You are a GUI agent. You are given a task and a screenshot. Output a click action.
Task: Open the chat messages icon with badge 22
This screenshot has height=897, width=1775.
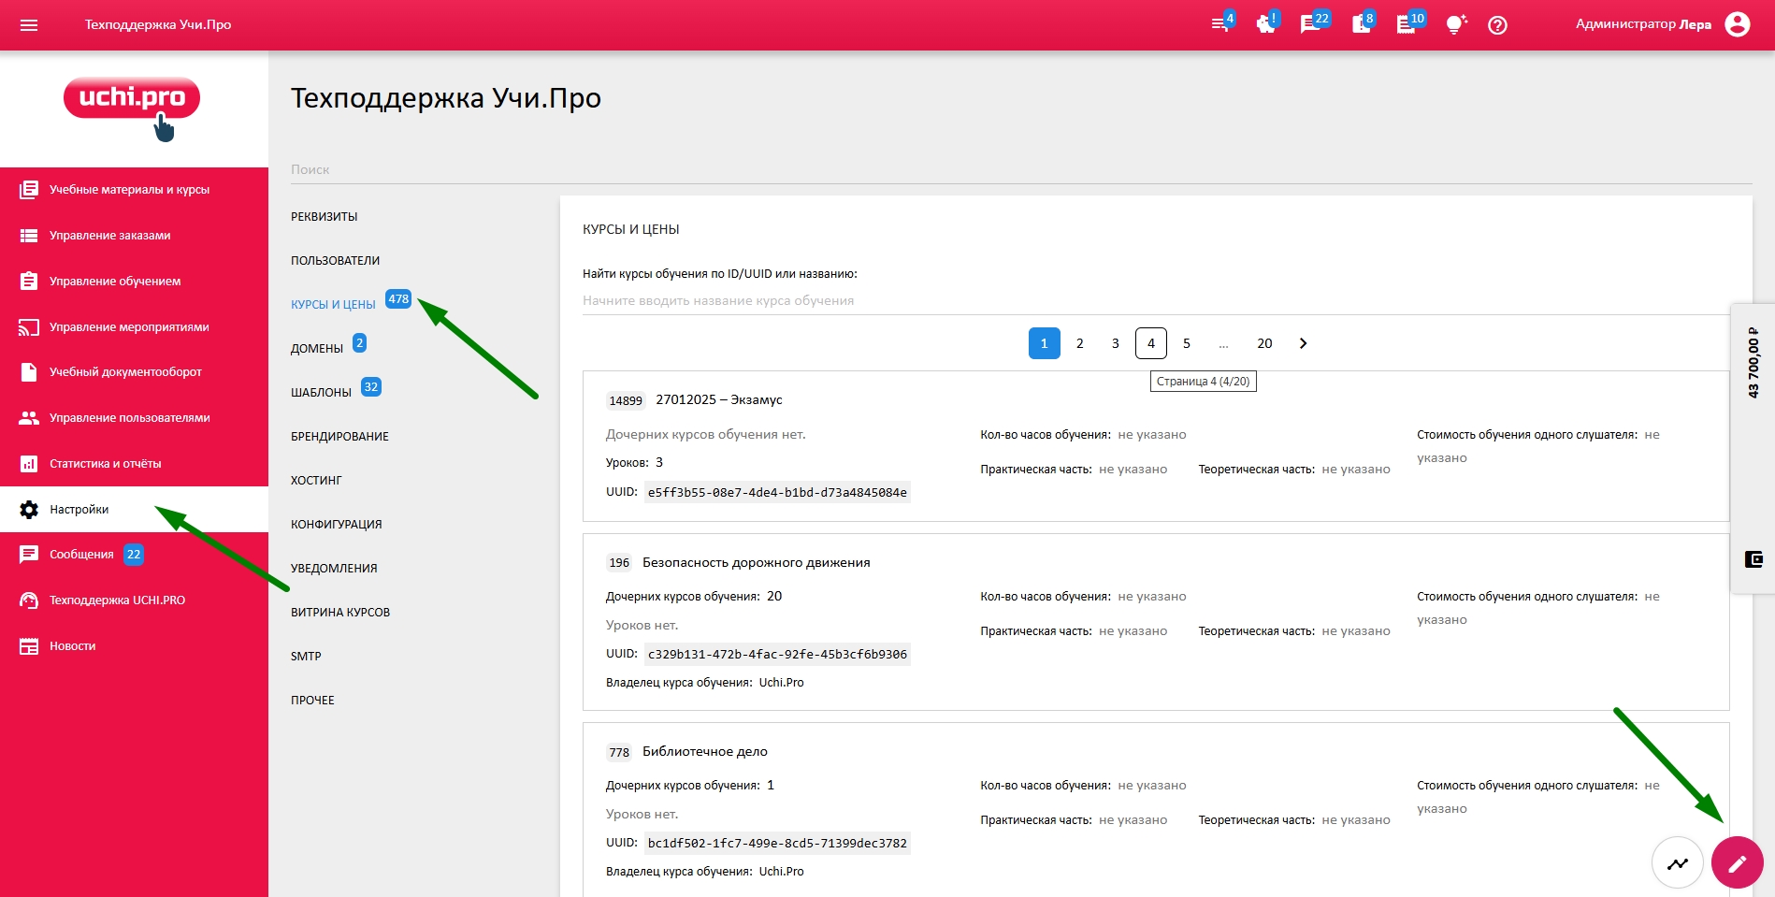[1312, 24]
